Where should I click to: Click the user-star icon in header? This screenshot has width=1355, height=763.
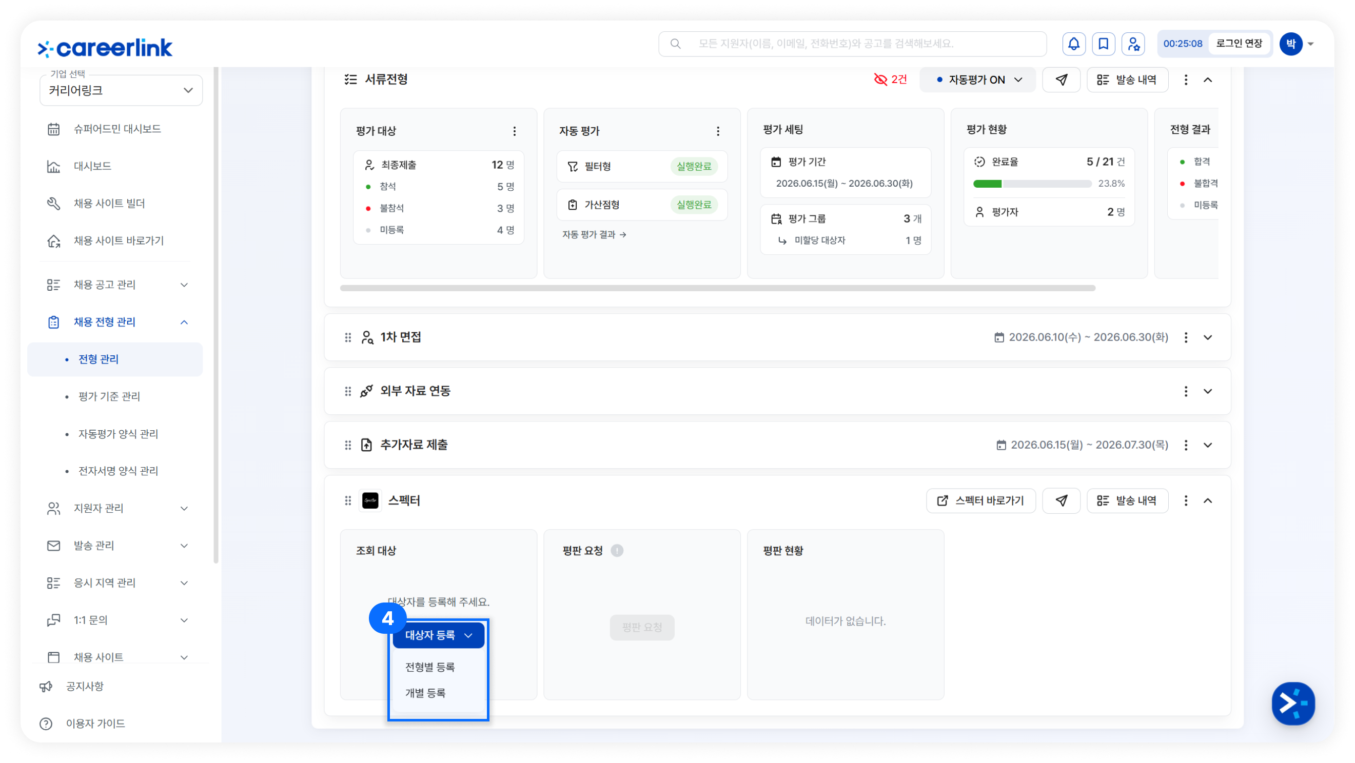tap(1133, 44)
